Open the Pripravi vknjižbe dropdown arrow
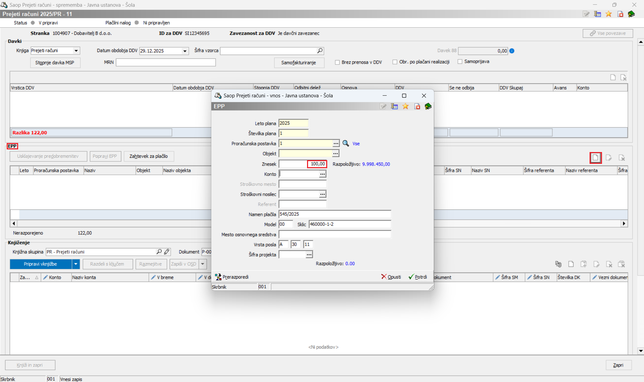 click(76, 264)
